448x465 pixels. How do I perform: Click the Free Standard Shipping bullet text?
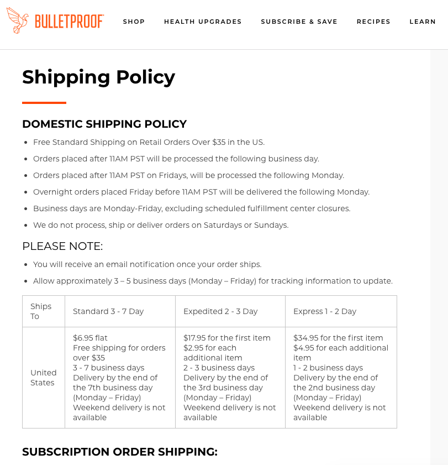[x=149, y=142]
